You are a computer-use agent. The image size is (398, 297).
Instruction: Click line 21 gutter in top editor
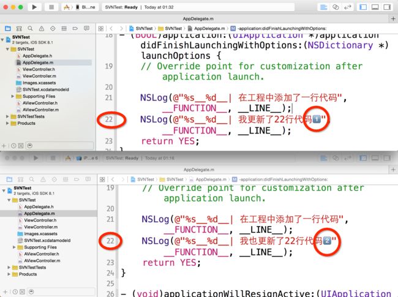coord(108,98)
